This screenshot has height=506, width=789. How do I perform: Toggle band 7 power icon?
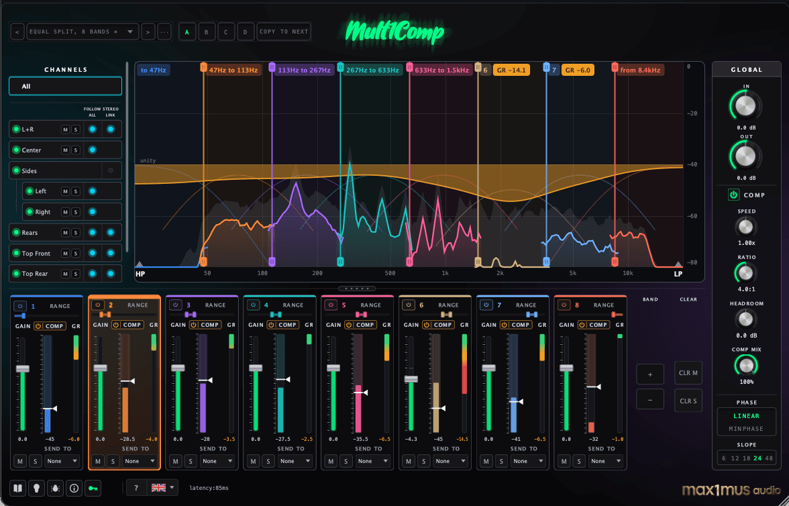(x=486, y=305)
